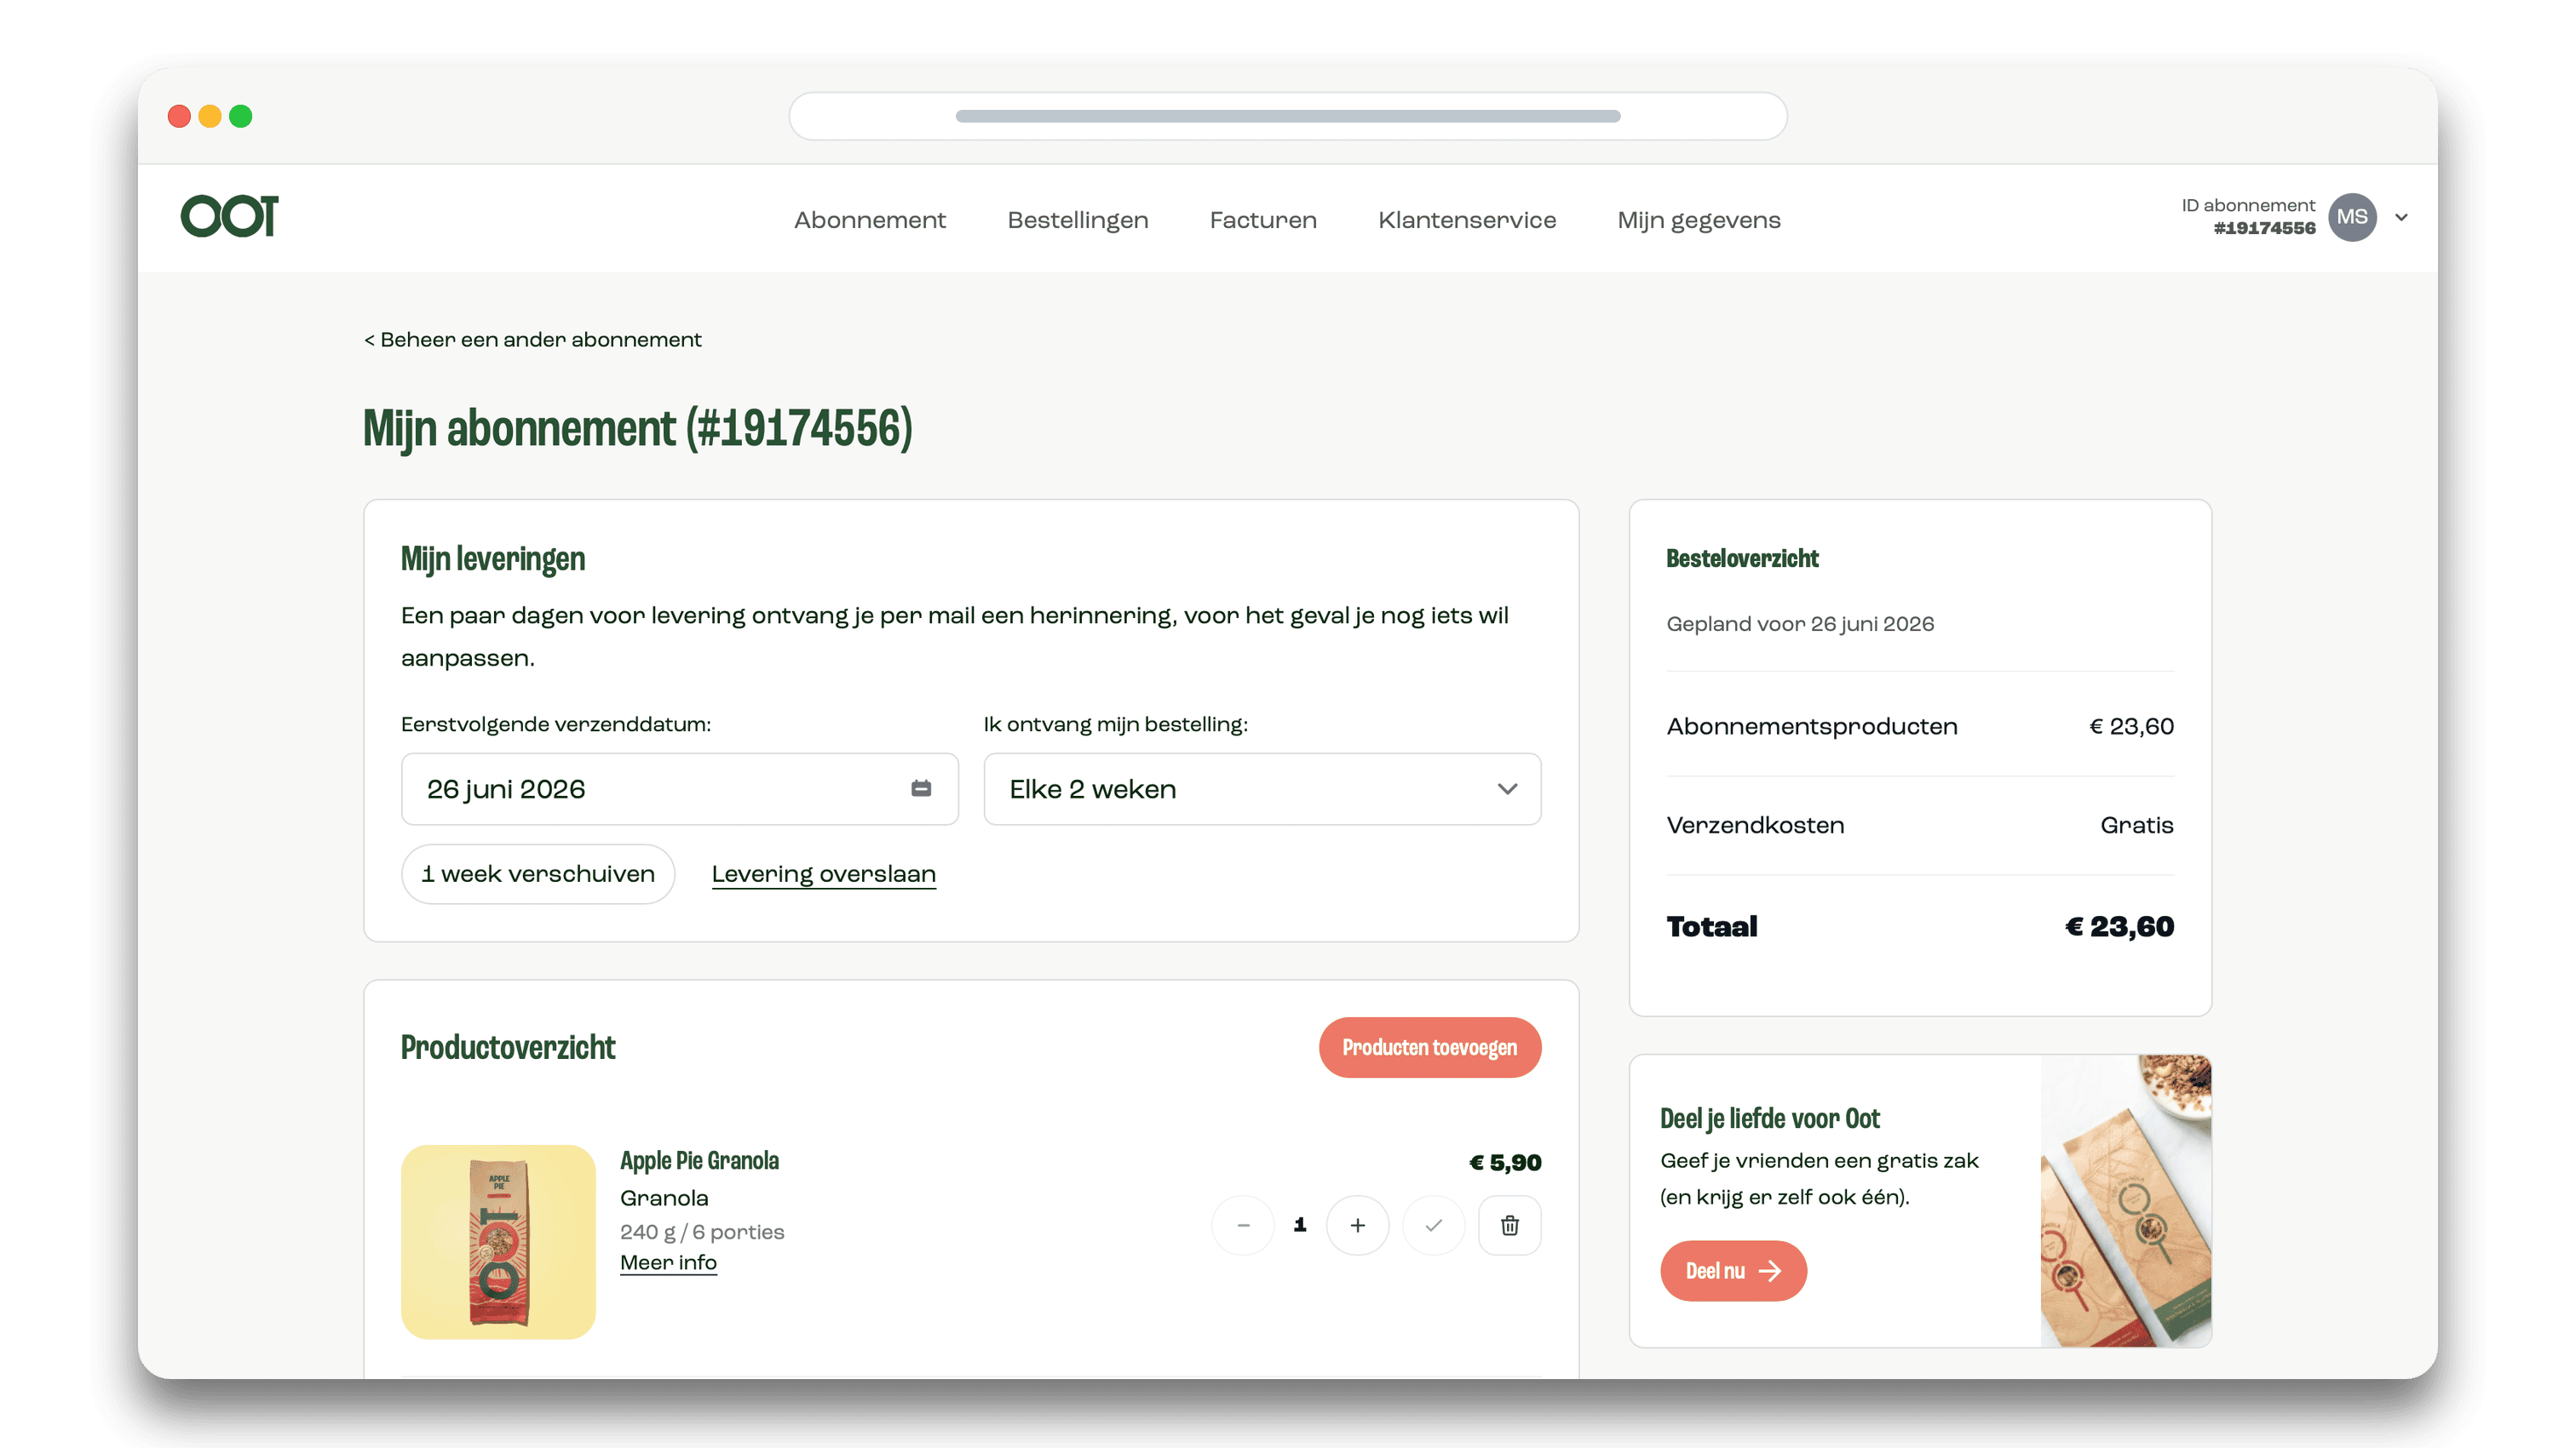
Task: Open the Elke 2 weken frequency dropdown
Action: click(1262, 788)
